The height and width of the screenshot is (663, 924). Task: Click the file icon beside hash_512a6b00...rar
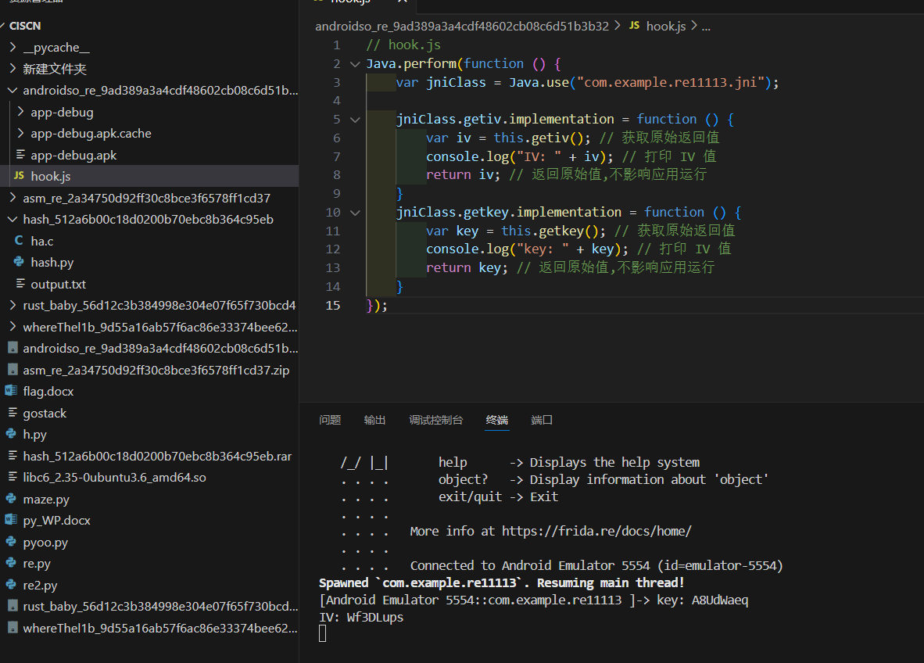13,456
